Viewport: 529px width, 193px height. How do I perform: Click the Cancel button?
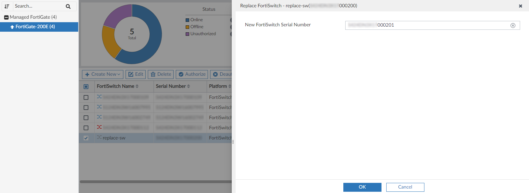point(405,187)
